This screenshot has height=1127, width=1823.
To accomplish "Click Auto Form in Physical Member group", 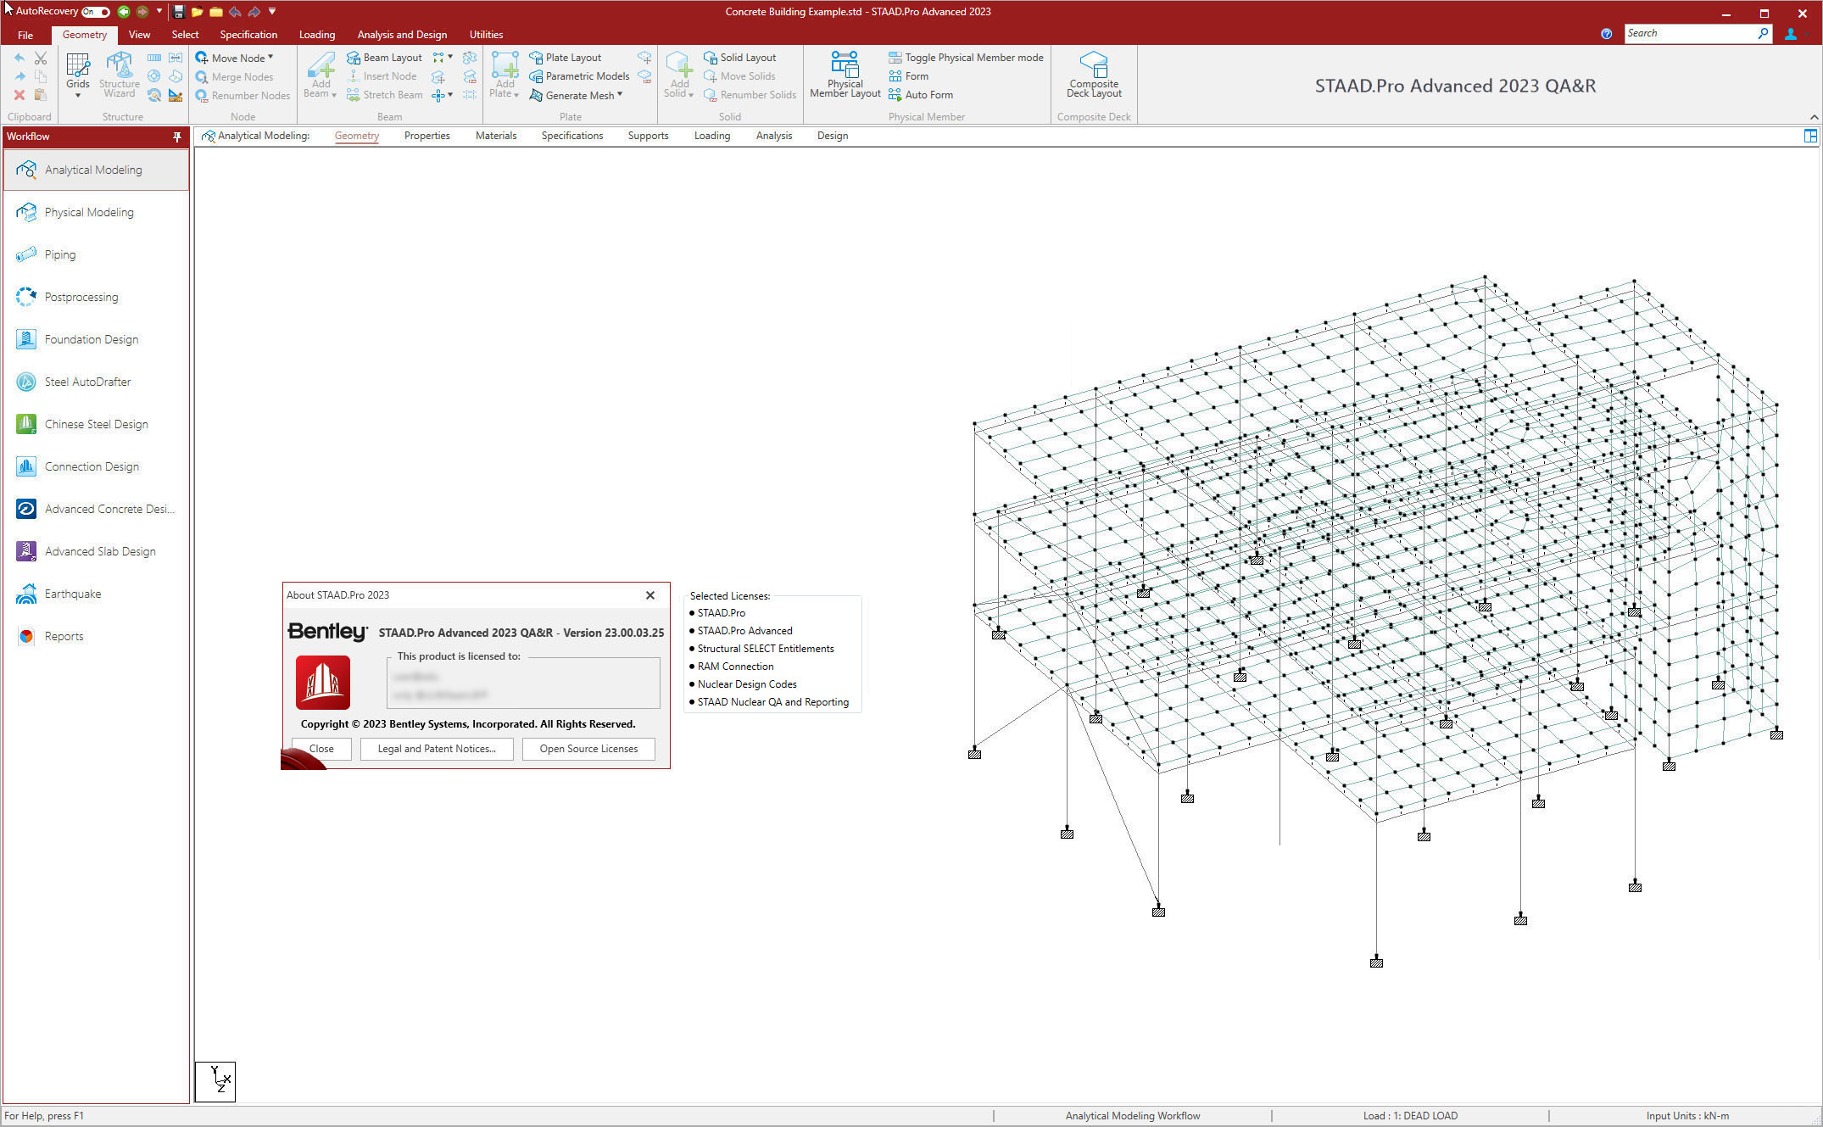I will tap(921, 95).
